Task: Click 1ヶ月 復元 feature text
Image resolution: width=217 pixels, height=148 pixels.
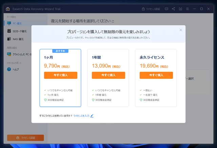Action: coord(53,95)
